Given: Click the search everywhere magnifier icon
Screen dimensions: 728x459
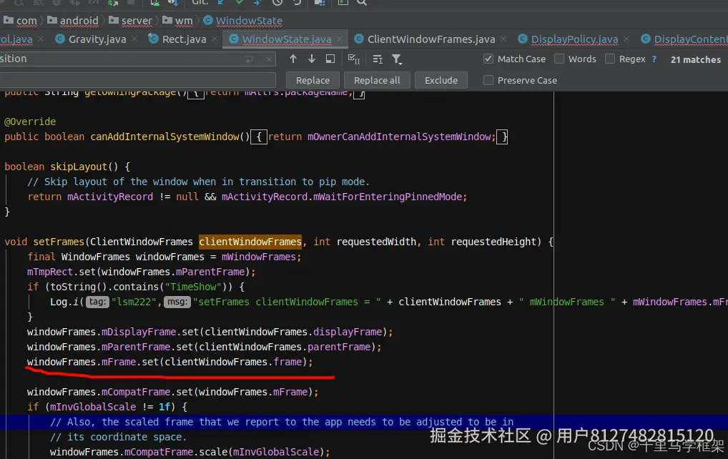Looking at the screenshot, I should [x=362, y=2].
